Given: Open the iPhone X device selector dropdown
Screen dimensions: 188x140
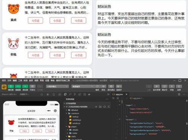Looking at the screenshot, I should pyautogui.click(x=9, y=94).
